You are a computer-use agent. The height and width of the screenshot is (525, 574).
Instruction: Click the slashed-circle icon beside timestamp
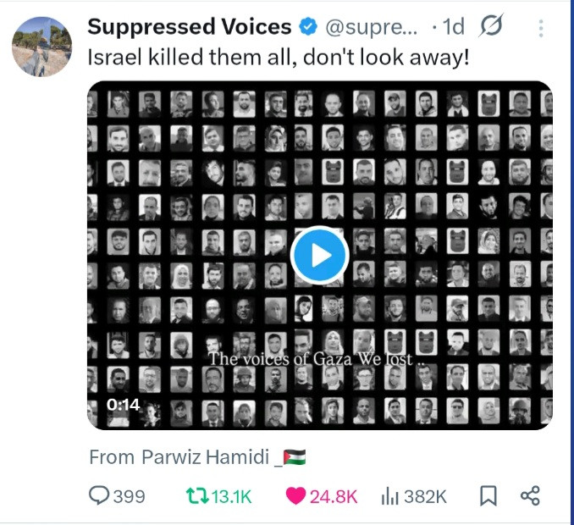pyautogui.click(x=490, y=27)
